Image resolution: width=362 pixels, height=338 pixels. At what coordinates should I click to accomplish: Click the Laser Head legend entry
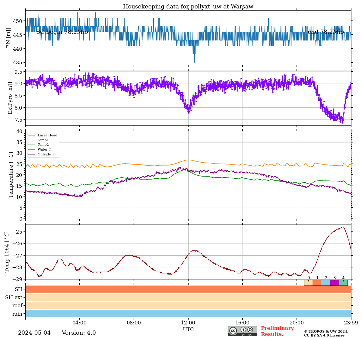click(43, 136)
